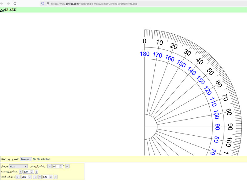The width and height of the screenshot is (247, 182).
Task: Open the protractor color dropdown showing سیاه
Action: (x=18, y=166)
